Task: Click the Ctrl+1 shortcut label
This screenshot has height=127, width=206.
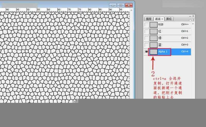Action: point(185,31)
